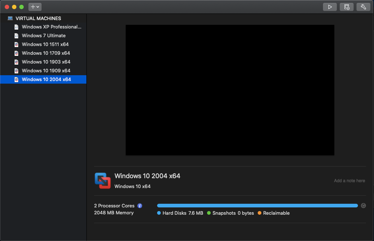This screenshot has height=241, width=374.
Task: Click the Snapshots green legend dot
Action: pyautogui.click(x=209, y=213)
